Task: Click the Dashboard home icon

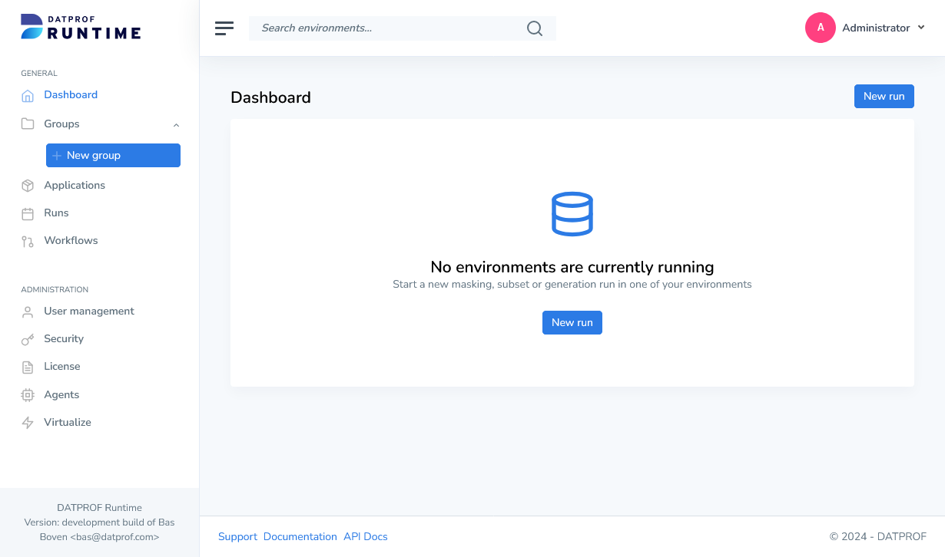Action: point(28,96)
